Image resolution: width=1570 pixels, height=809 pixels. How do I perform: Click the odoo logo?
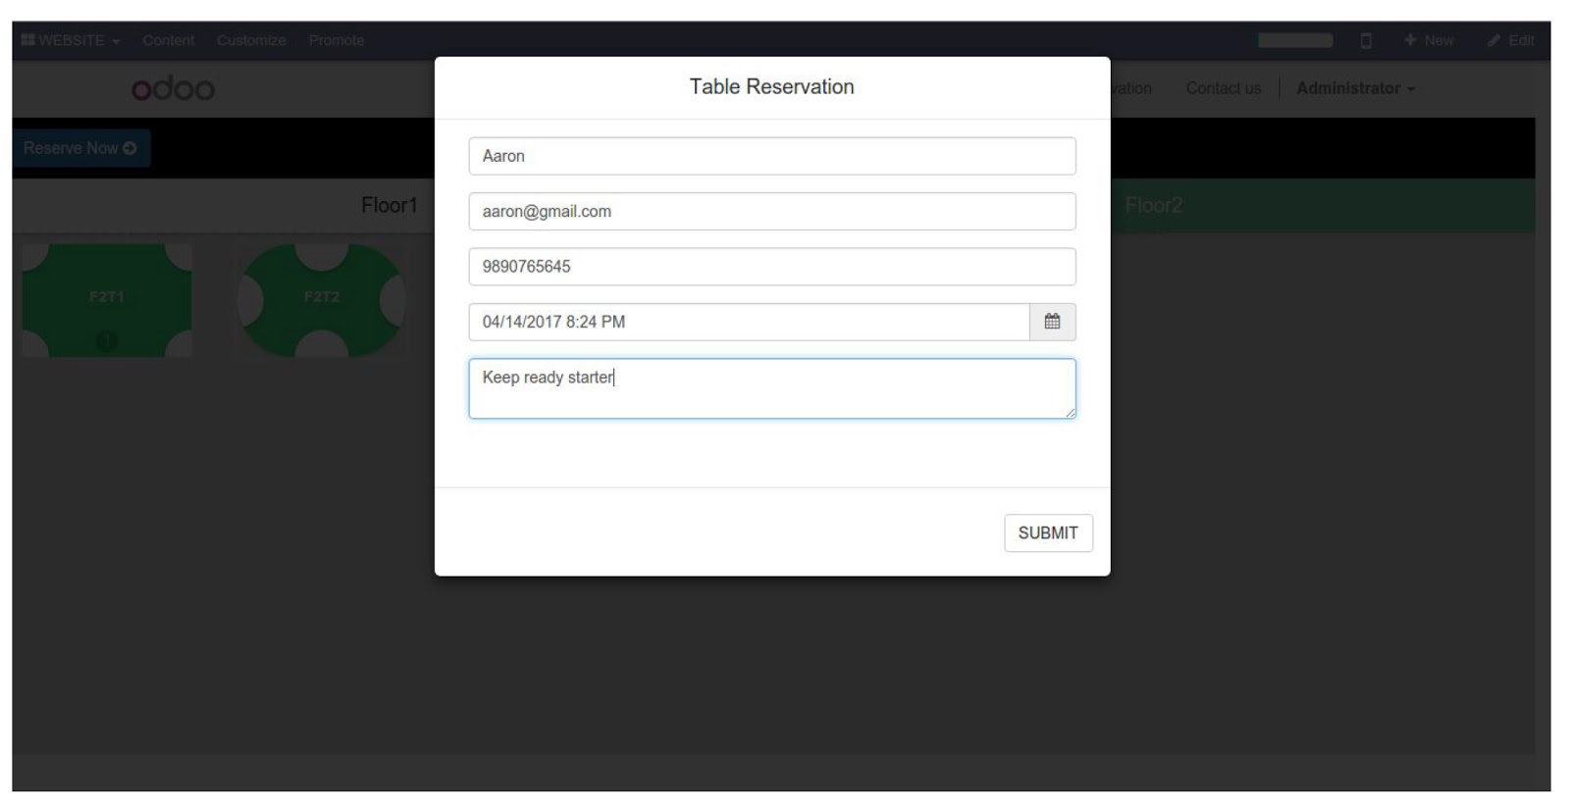pyautogui.click(x=173, y=88)
